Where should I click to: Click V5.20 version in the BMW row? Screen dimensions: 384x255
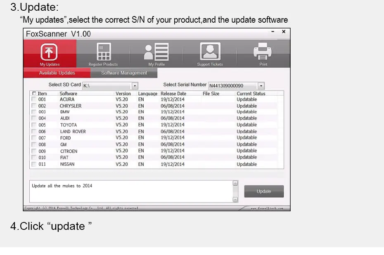tap(122, 111)
